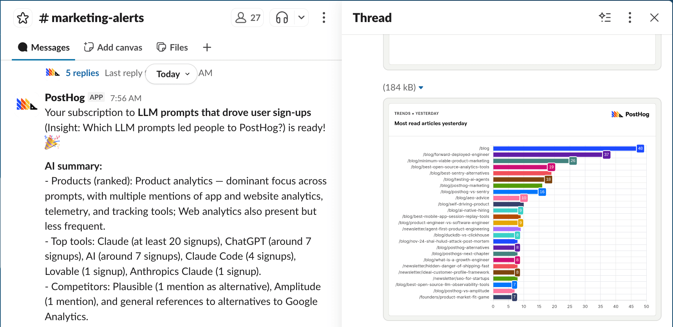673x327 pixels.
Task: Open the Today date jump dropdown
Action: point(171,74)
